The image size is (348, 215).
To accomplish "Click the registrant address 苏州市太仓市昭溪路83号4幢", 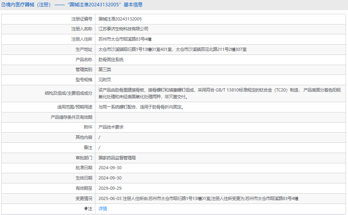I will pos(125,39).
